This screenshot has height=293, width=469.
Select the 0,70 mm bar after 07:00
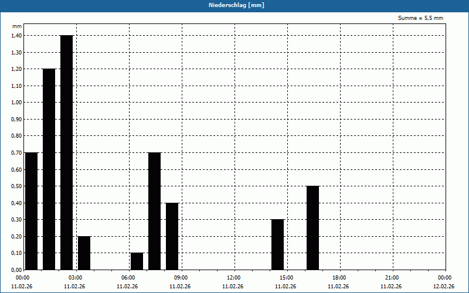(155, 211)
